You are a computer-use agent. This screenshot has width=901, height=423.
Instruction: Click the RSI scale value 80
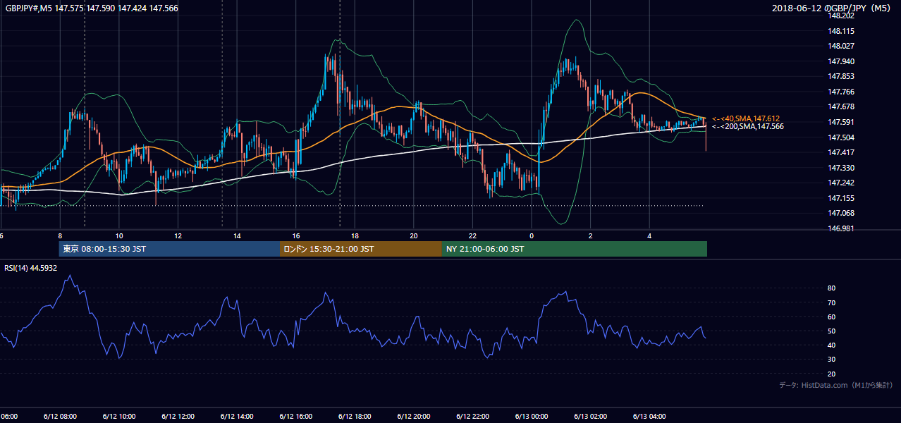(x=832, y=288)
